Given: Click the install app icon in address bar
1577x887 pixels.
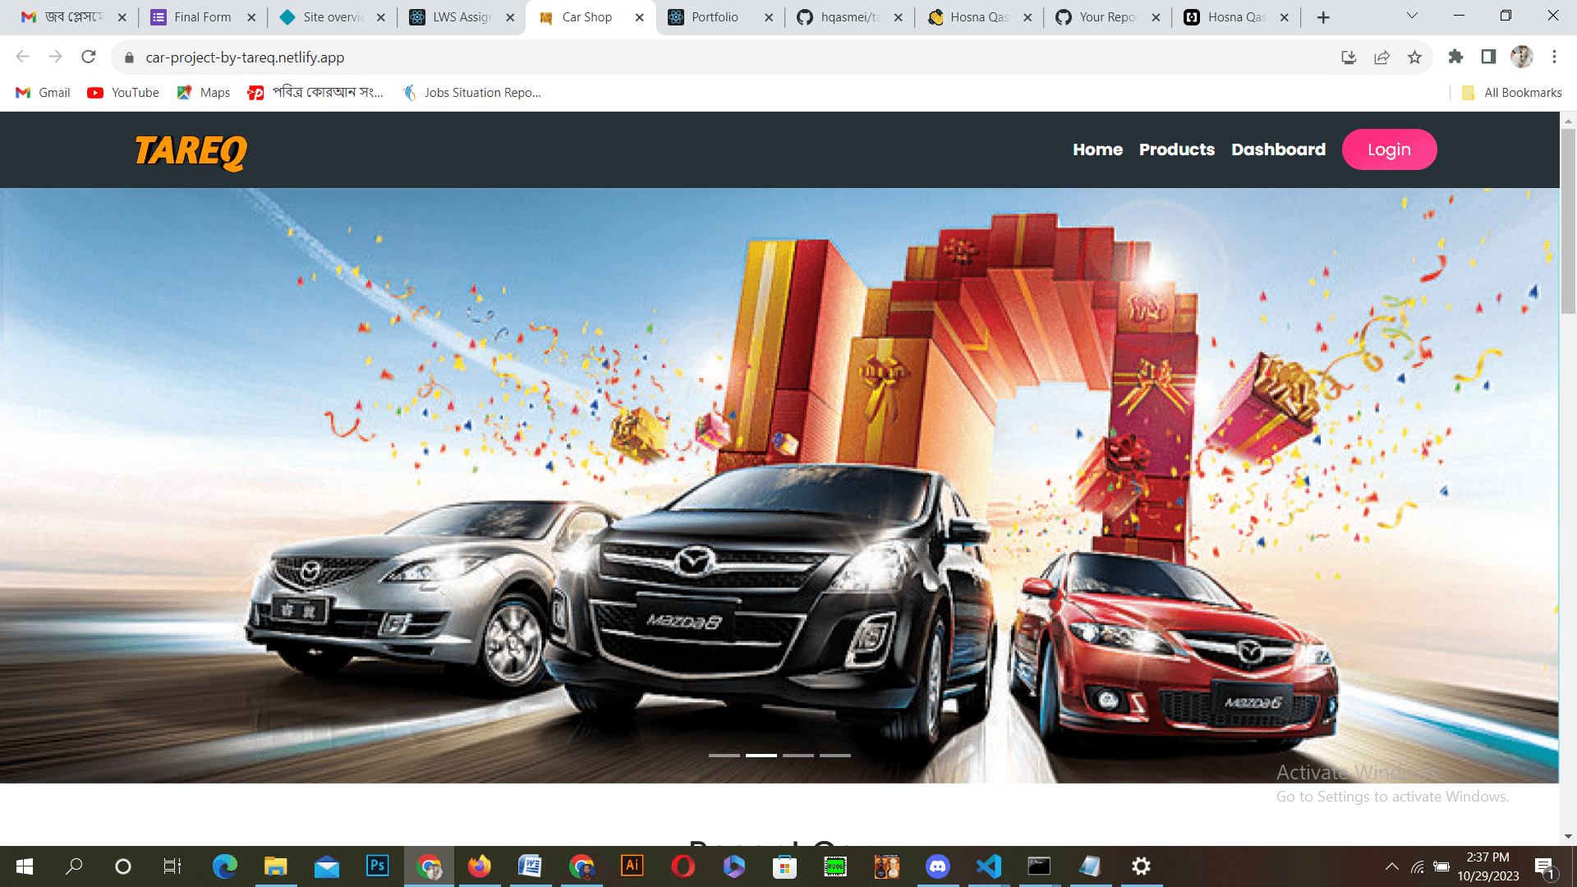Looking at the screenshot, I should (1349, 57).
